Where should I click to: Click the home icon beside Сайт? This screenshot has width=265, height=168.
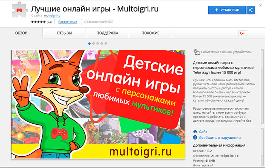coord(195,132)
